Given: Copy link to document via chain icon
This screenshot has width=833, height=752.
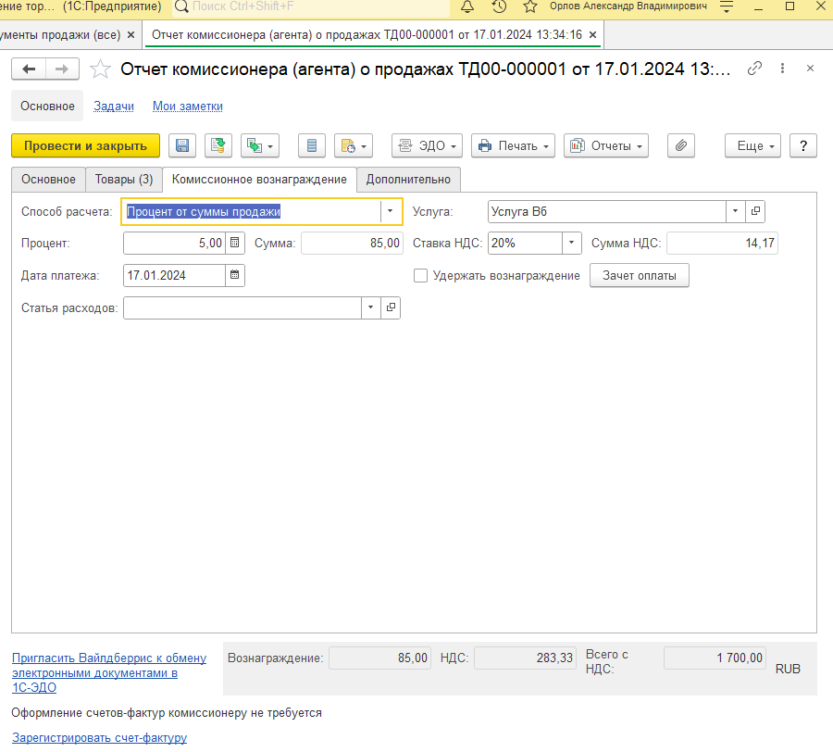Looking at the screenshot, I should (754, 69).
